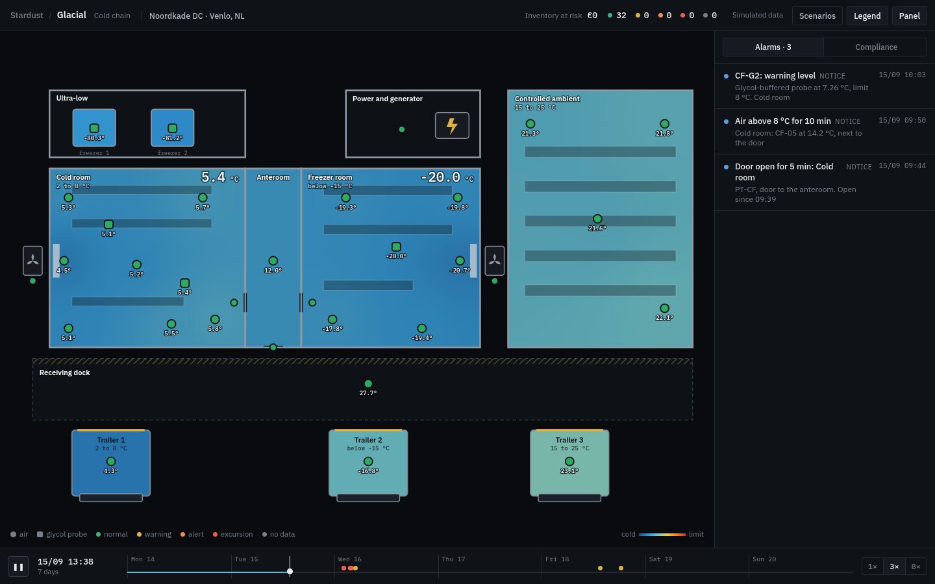Image resolution: width=935 pixels, height=584 pixels.
Task: Click Inventory at risk €0 value
Action: click(592, 16)
